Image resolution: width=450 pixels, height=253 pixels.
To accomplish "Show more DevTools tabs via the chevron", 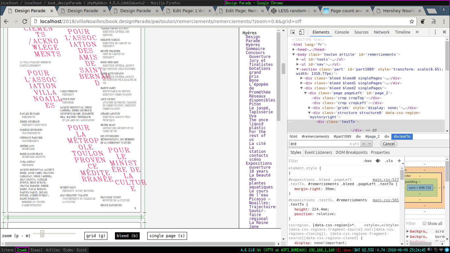I will (417, 32).
